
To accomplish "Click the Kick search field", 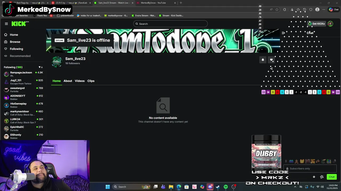I will point(170,24).
